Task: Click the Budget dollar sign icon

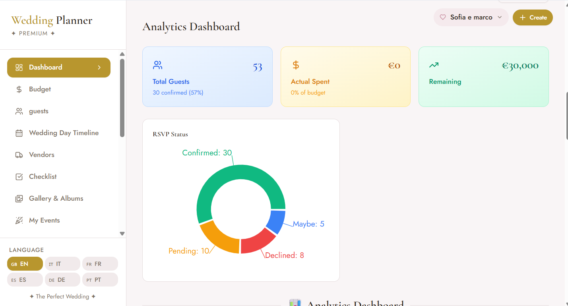Action: [x=19, y=89]
